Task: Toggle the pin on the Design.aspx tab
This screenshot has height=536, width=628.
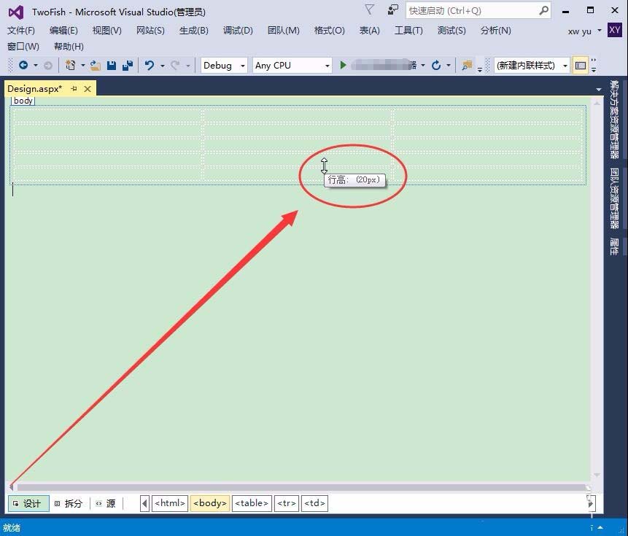Action: [x=74, y=88]
